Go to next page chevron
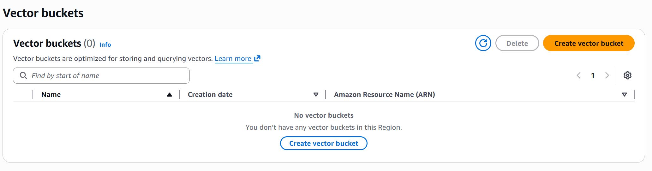 [x=607, y=75]
